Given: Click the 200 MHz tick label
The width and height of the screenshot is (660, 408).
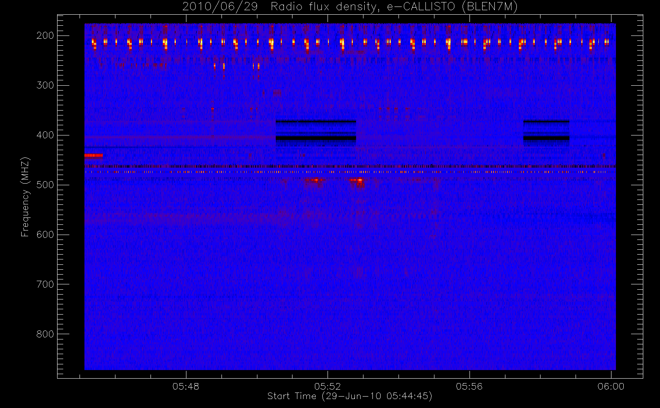Looking at the screenshot, I should 45,35.
